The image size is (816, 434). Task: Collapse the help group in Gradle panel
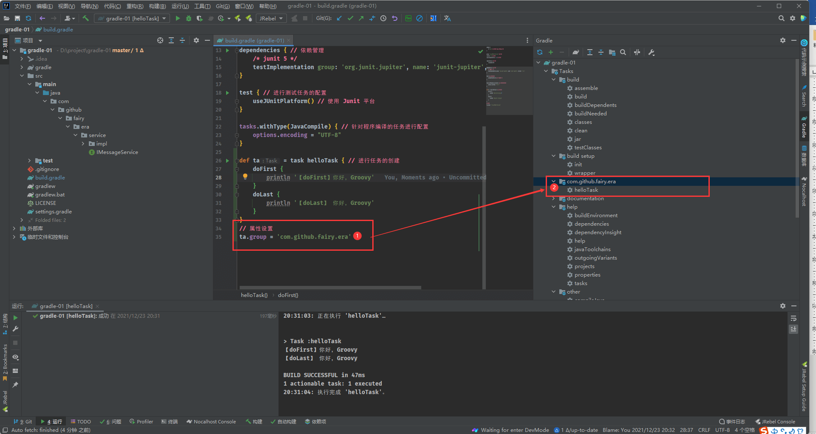[x=554, y=207]
